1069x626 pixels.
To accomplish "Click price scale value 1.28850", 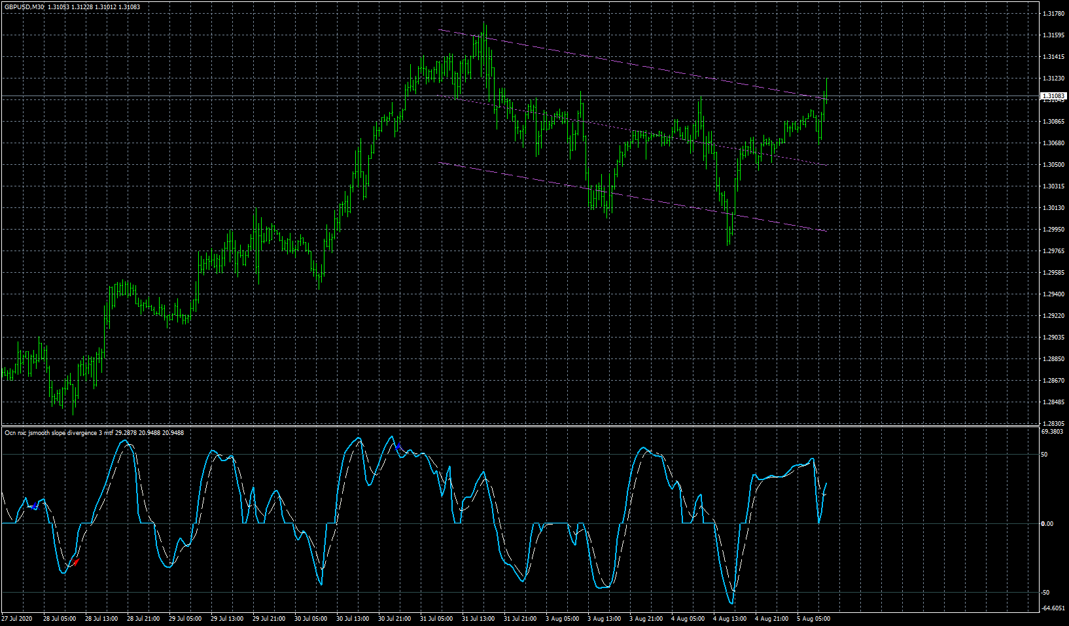I will (x=1053, y=359).
